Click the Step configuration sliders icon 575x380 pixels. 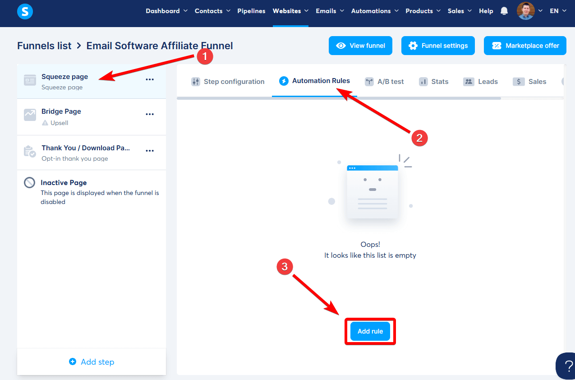coord(195,82)
